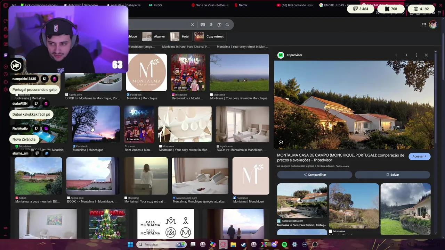This screenshot has width=445, height=250.
Task: Switch to the Netflix browser tab
Action: (x=241, y=5)
